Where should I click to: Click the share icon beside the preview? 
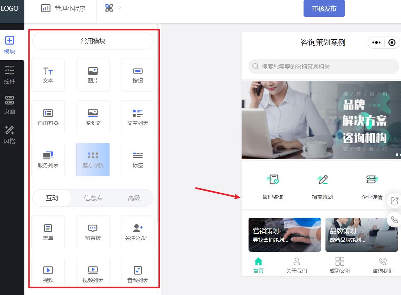[x=394, y=200]
